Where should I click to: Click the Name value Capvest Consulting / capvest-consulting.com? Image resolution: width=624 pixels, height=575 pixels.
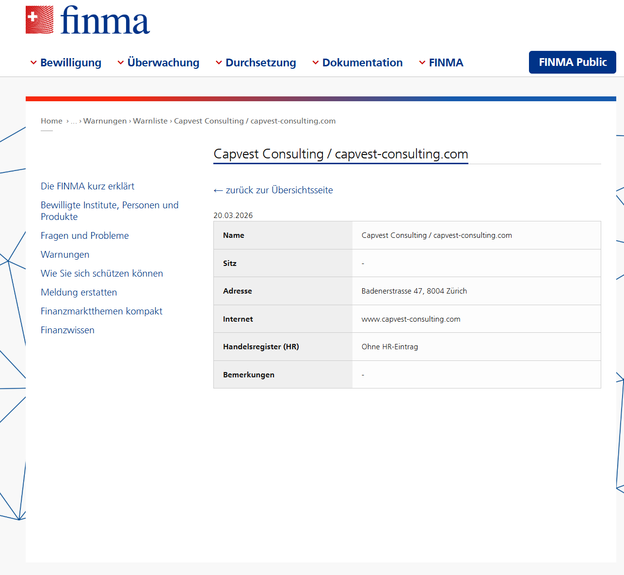pos(437,235)
